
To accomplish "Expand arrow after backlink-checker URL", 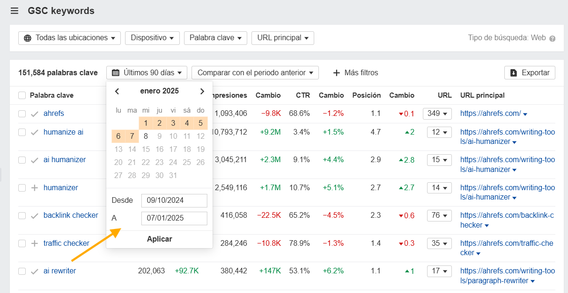I will pyautogui.click(x=487, y=226).
